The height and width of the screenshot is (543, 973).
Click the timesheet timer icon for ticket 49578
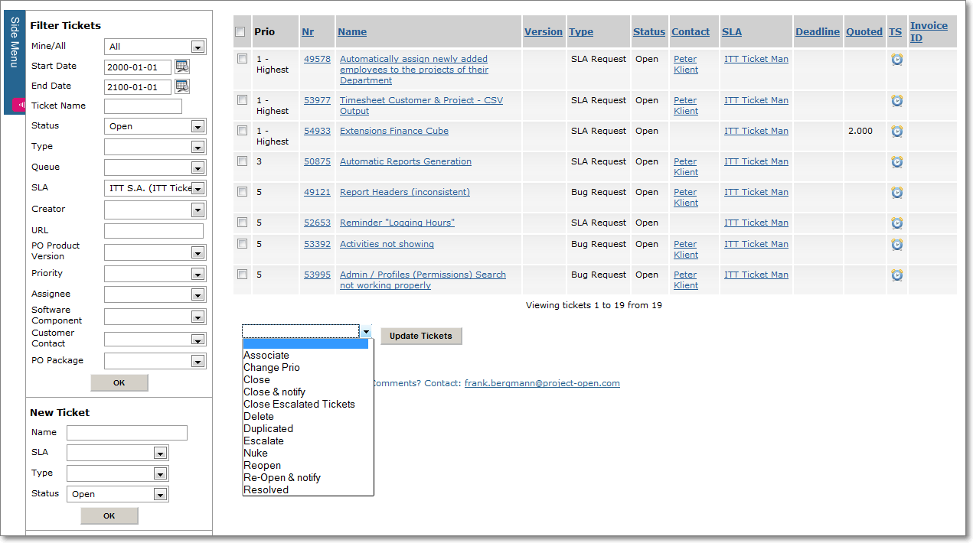click(896, 59)
